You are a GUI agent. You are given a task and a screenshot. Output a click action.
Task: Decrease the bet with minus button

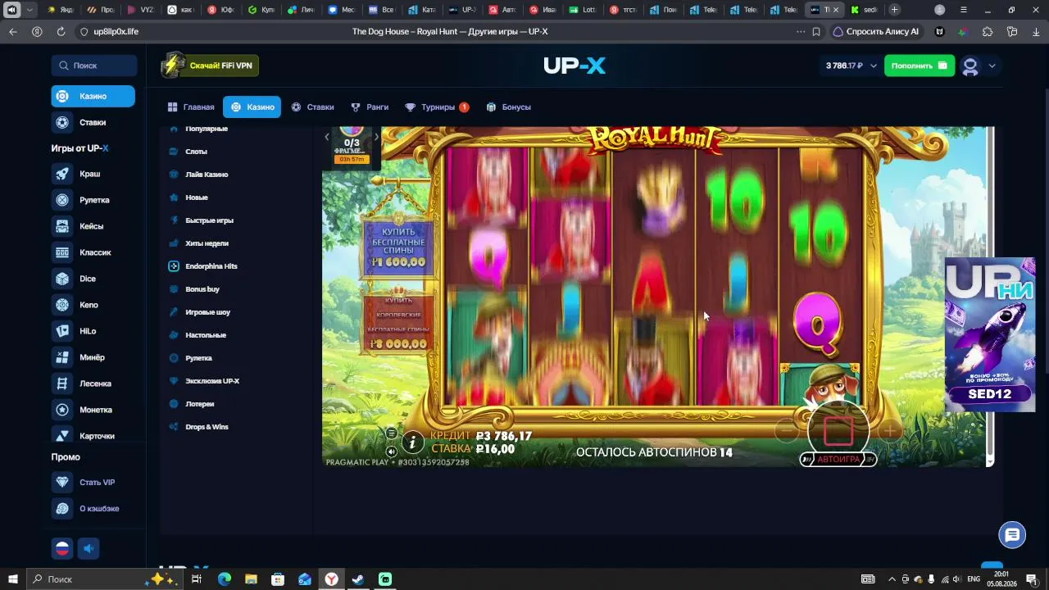[787, 430]
